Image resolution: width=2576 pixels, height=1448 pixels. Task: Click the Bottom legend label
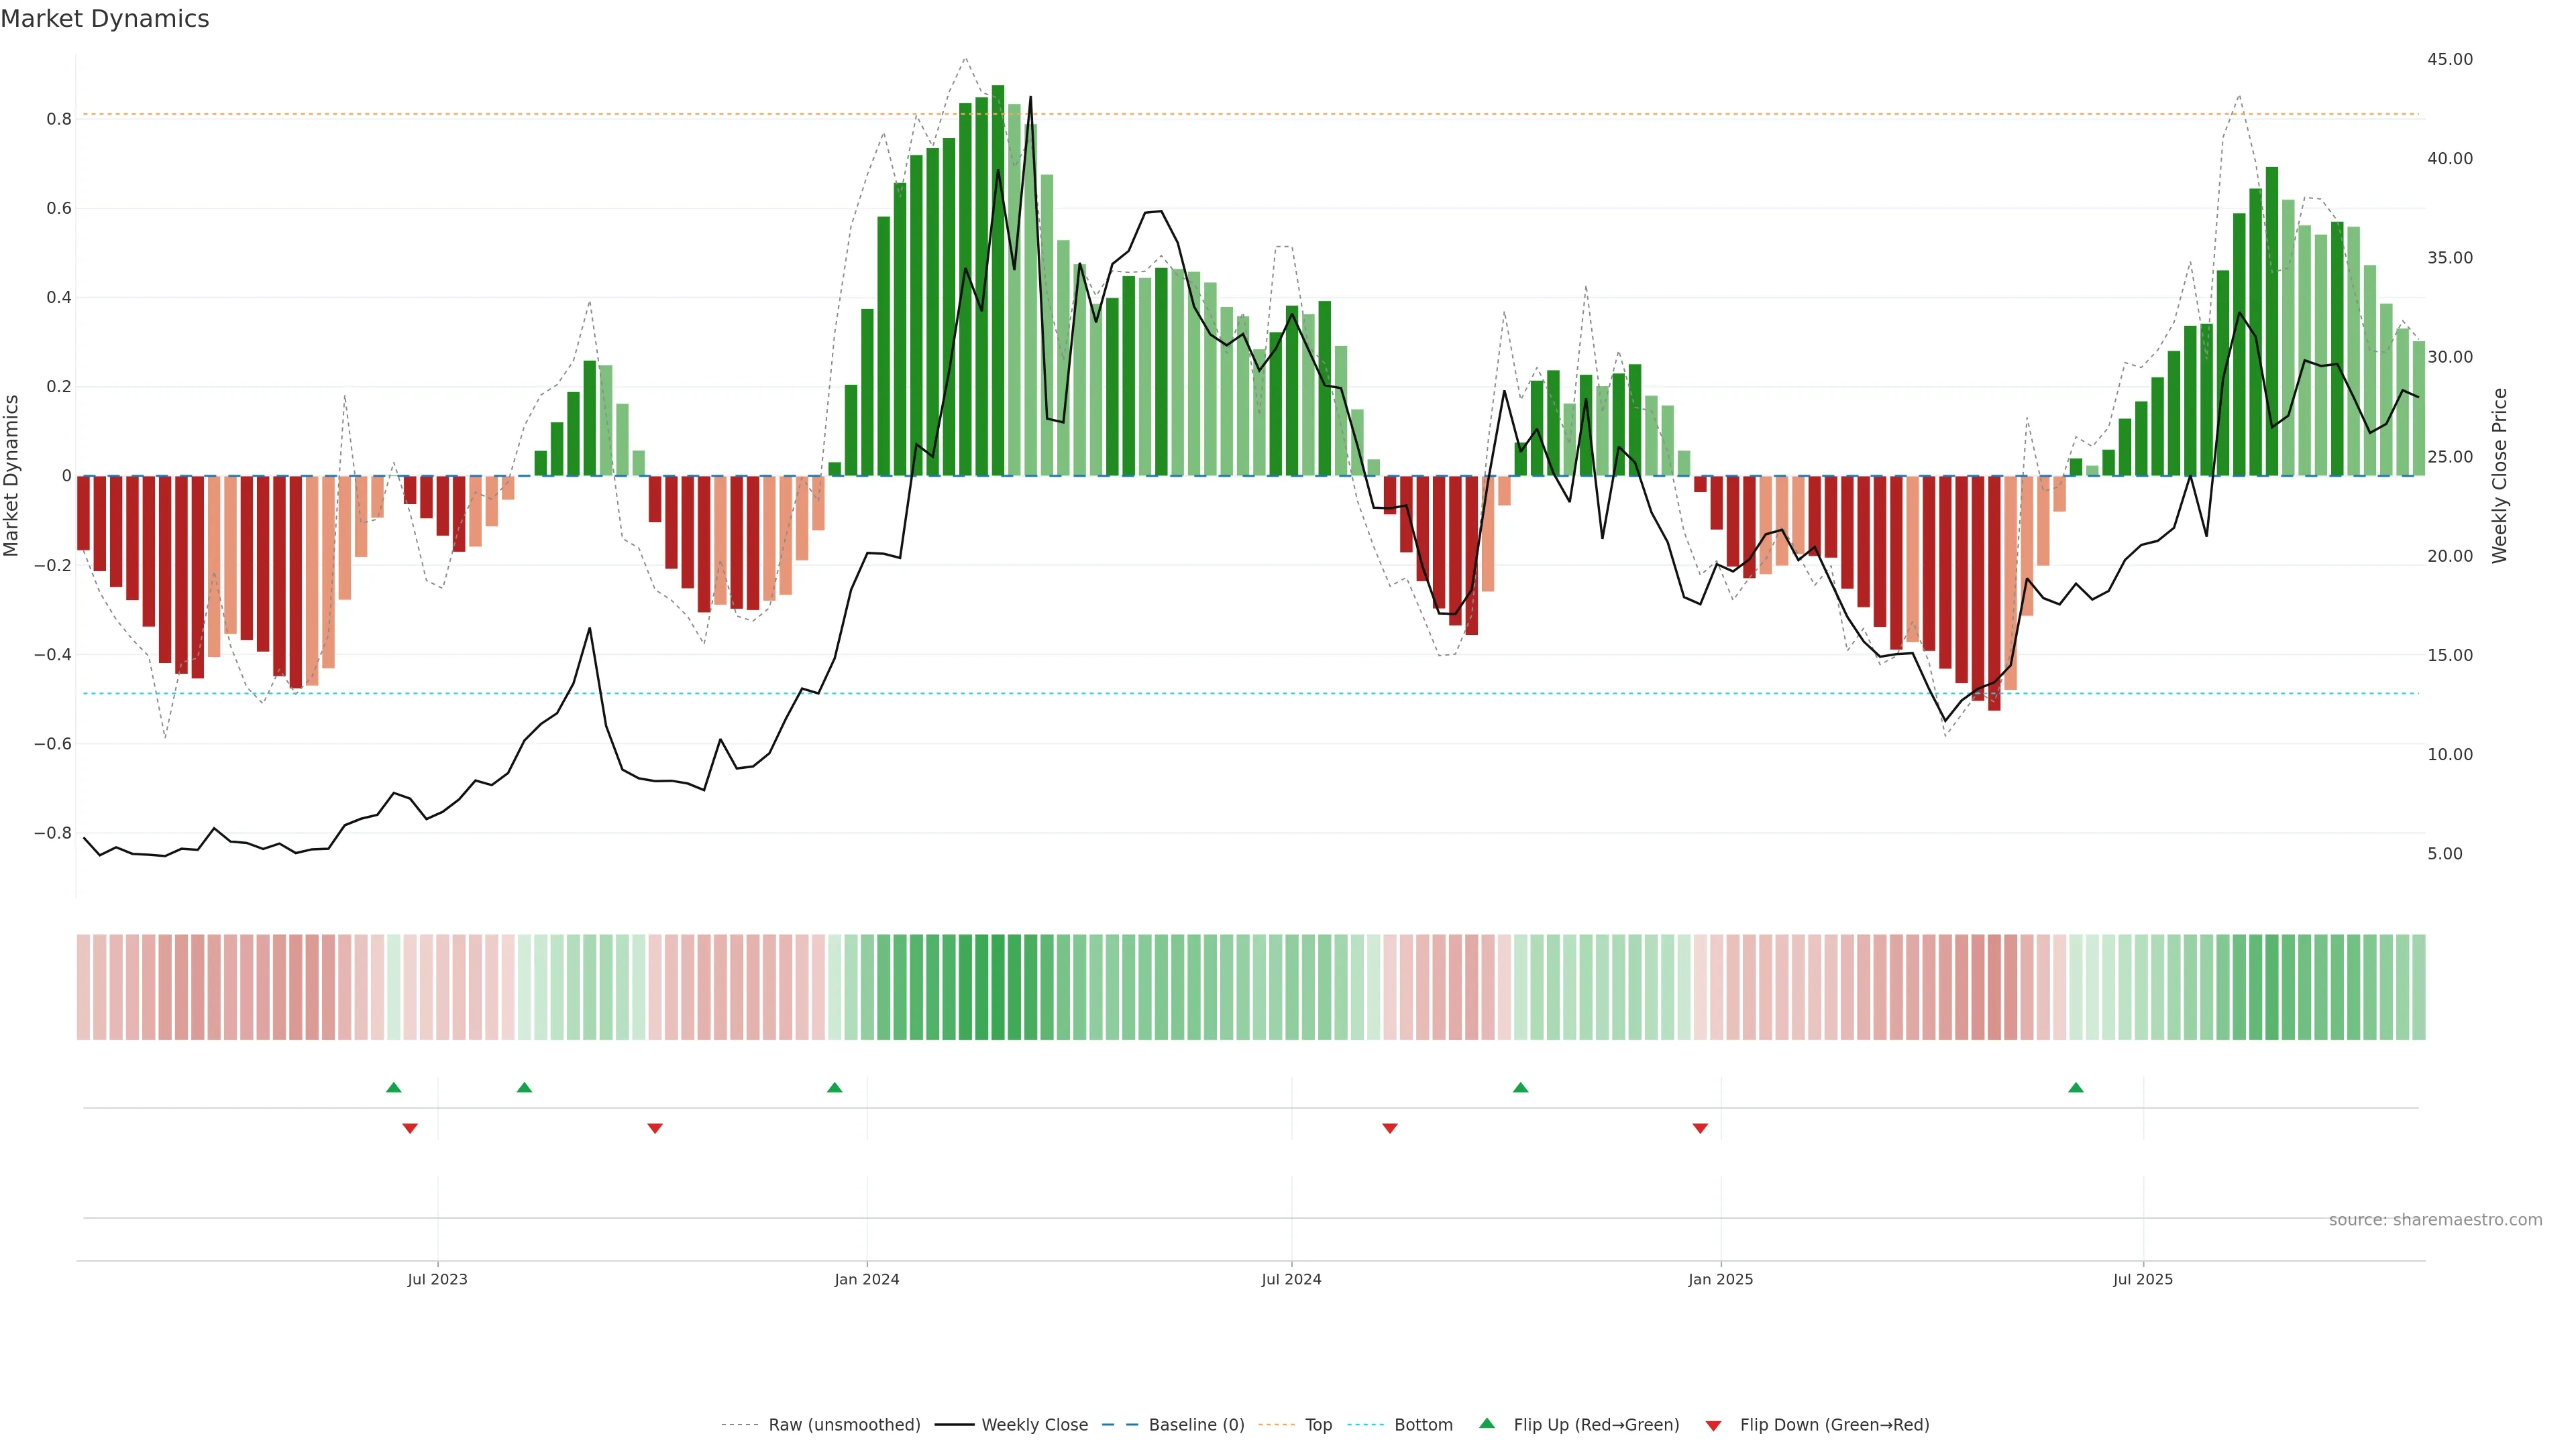coord(1423,1424)
